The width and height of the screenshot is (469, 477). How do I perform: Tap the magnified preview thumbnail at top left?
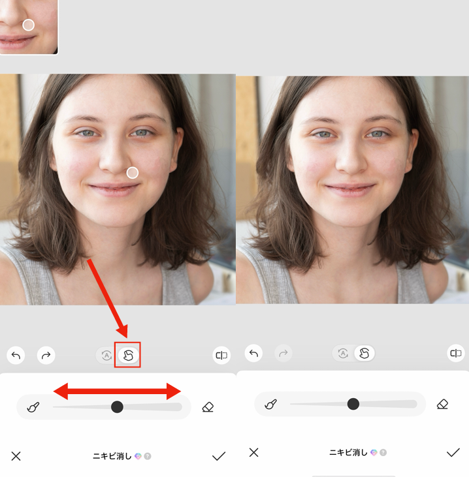28,26
